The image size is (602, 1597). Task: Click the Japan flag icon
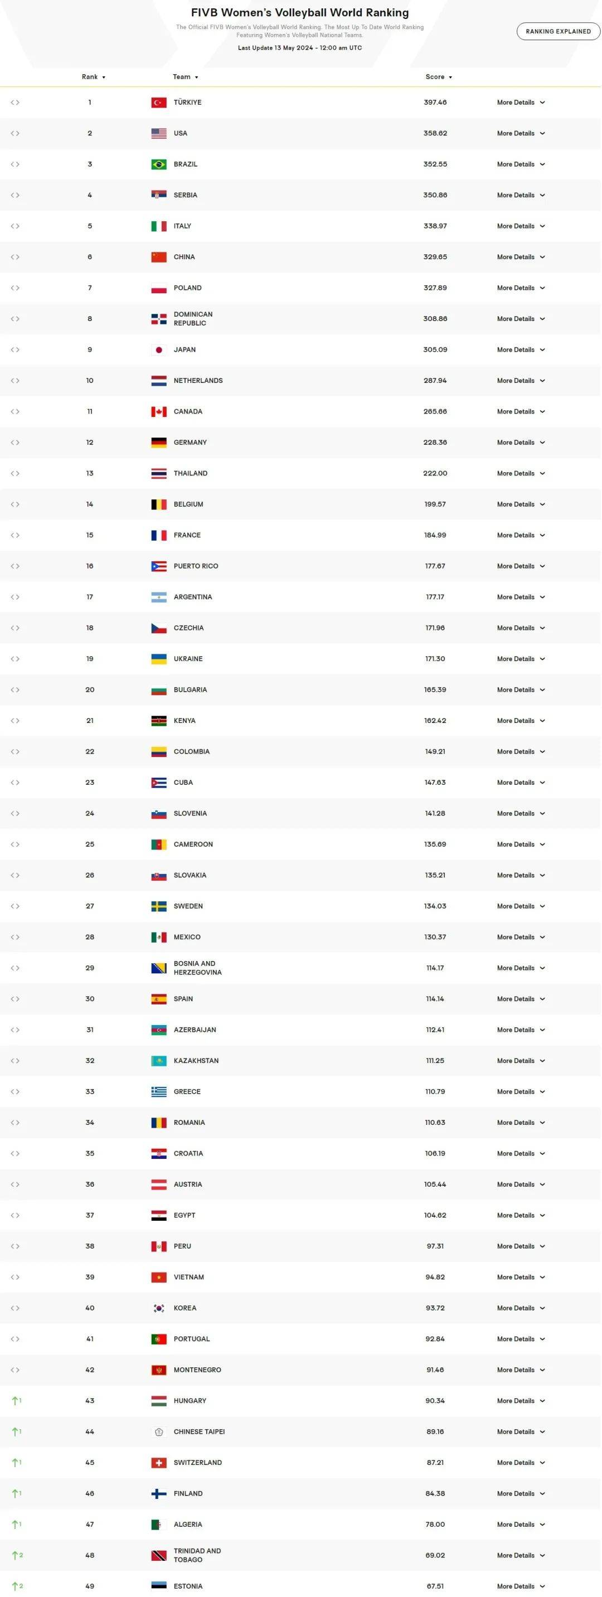pyautogui.click(x=159, y=350)
